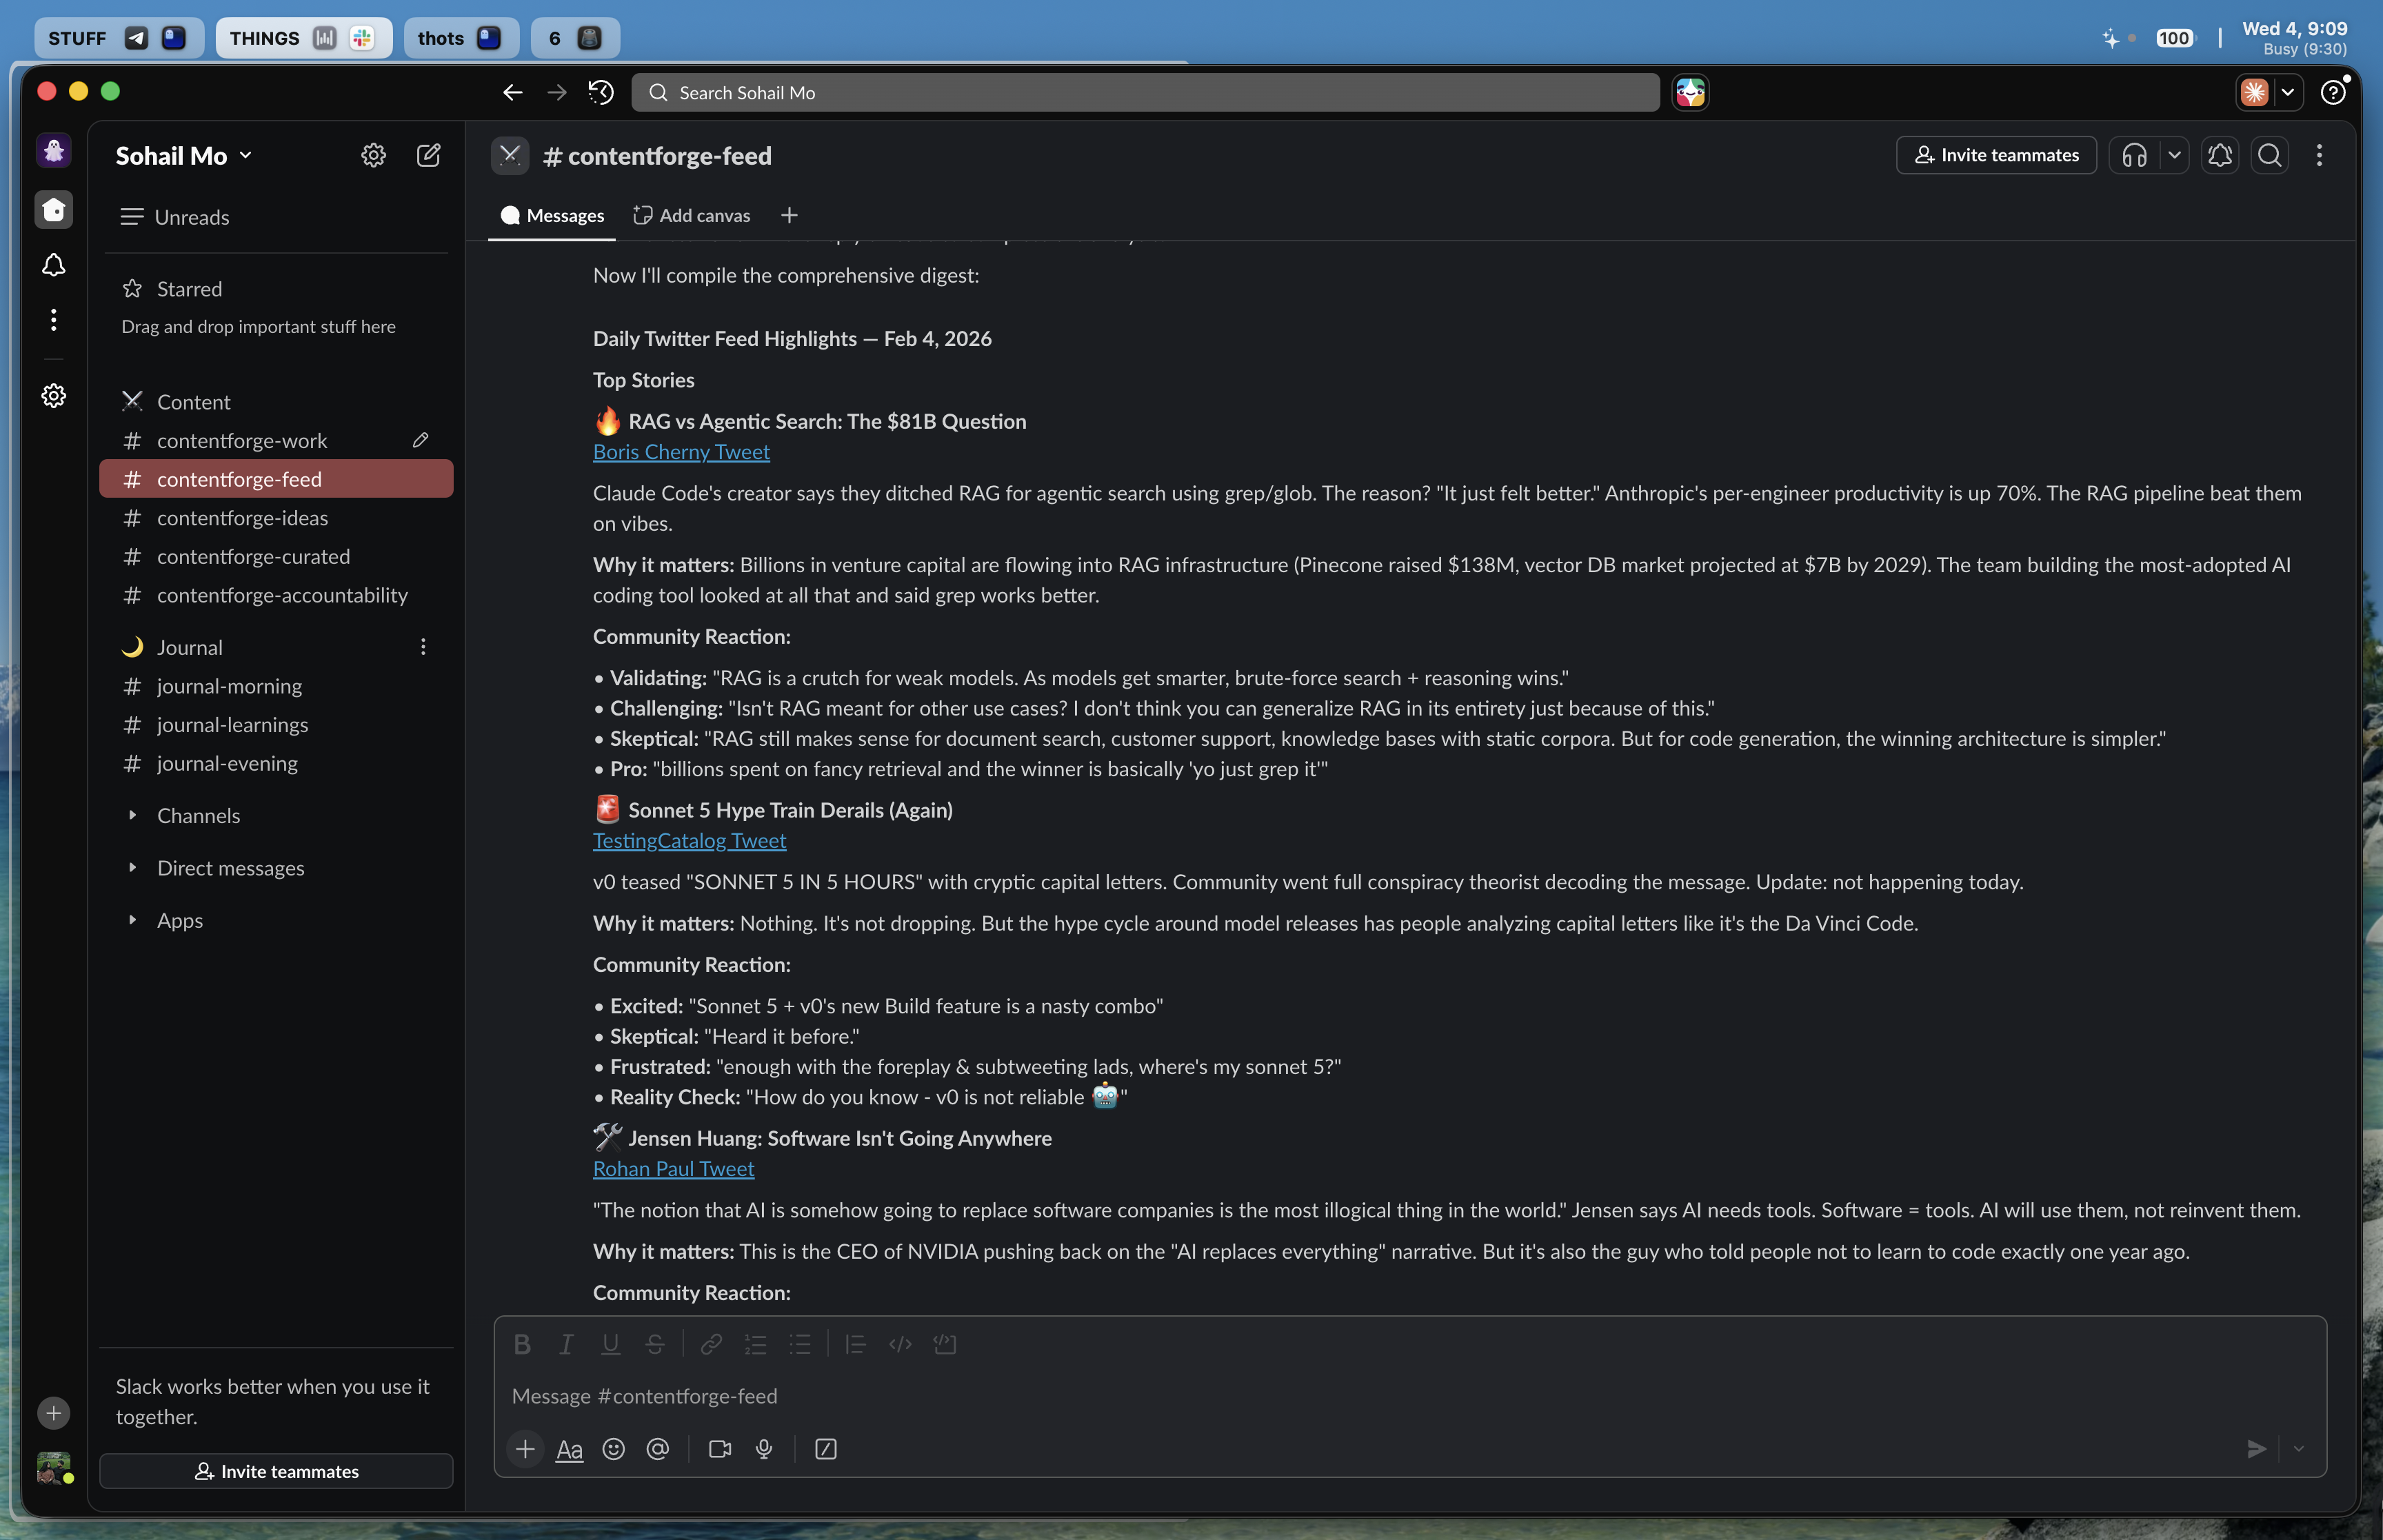Record an audio clip with the microphone icon
Image resolution: width=2383 pixels, height=1540 pixels.
(x=763, y=1448)
